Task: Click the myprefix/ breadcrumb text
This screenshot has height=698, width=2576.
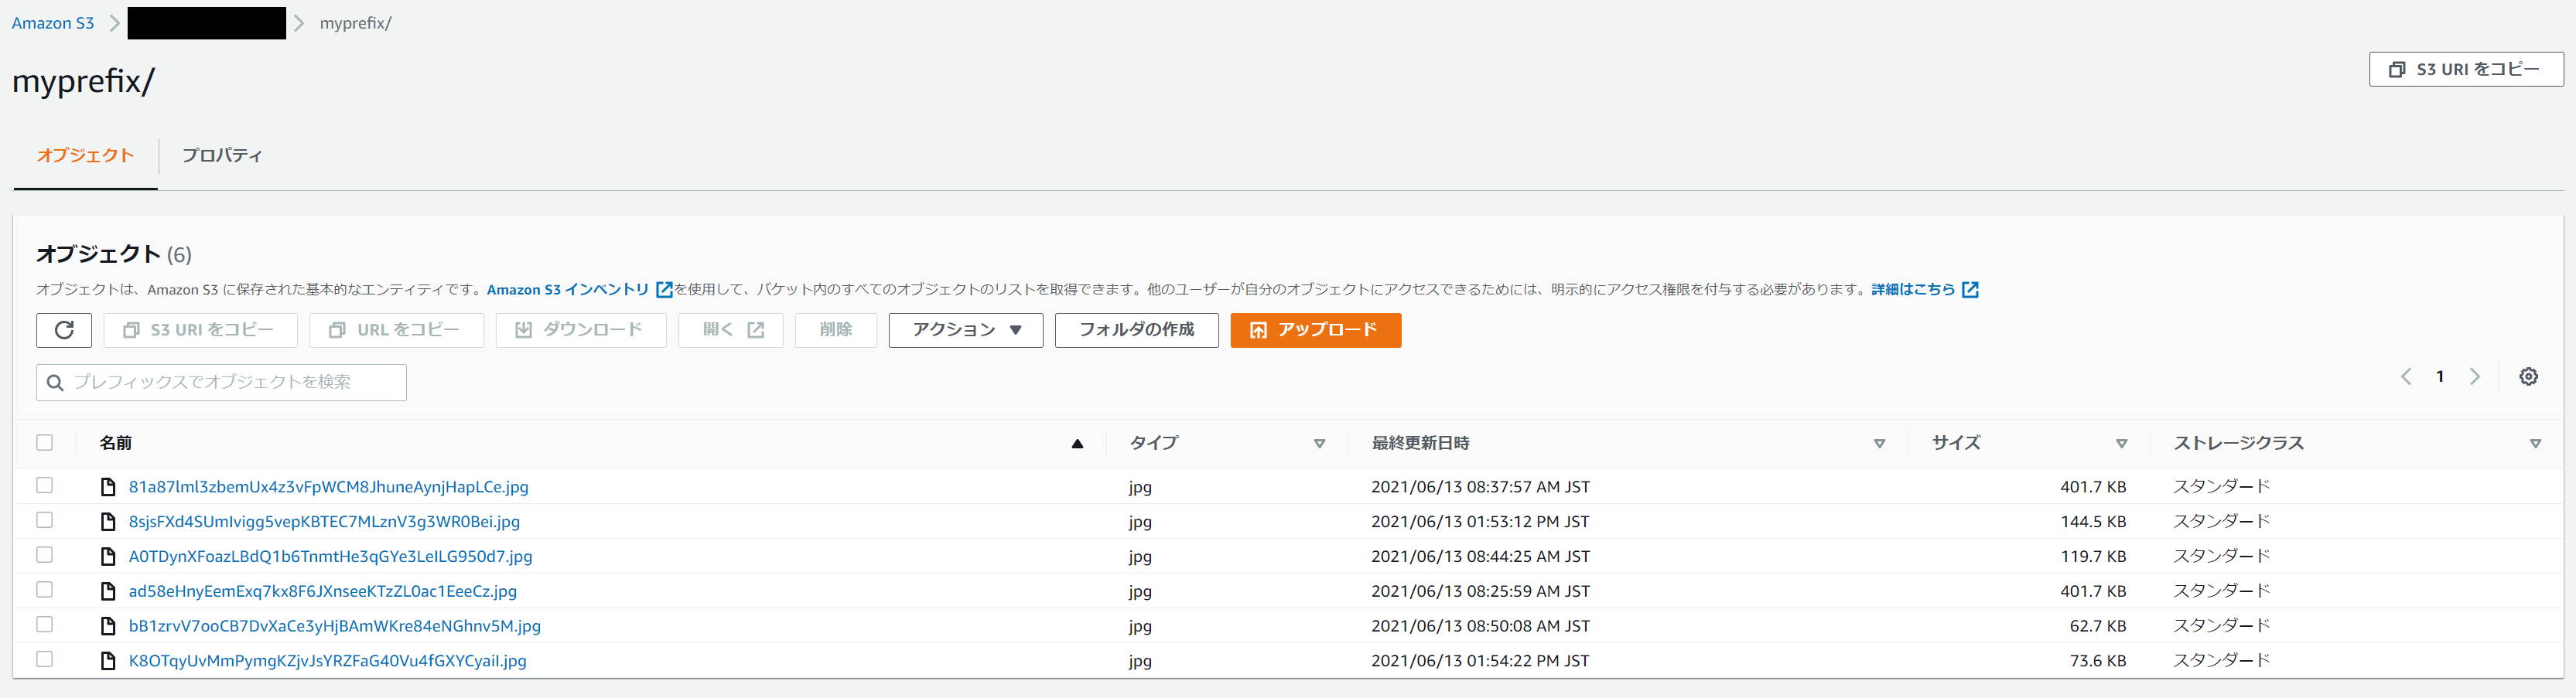Action: click(x=356, y=23)
